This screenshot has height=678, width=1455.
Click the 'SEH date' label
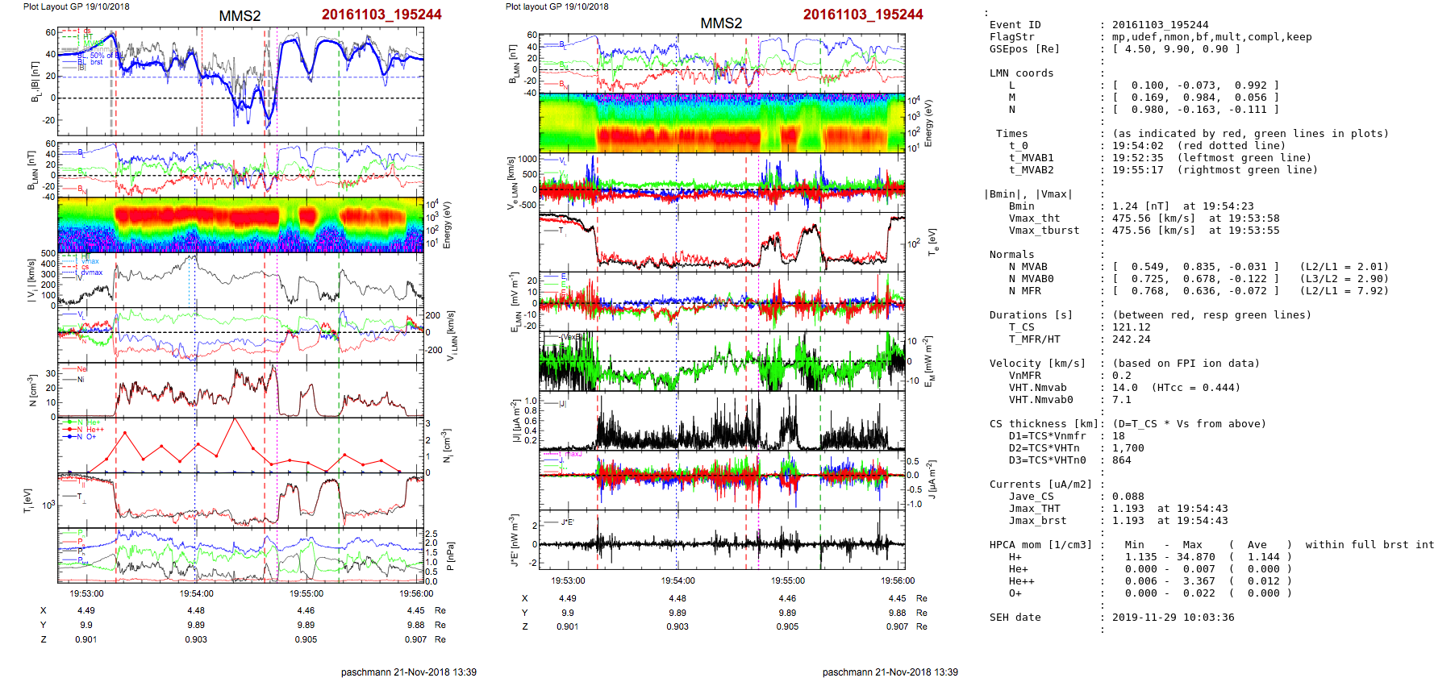tap(1015, 618)
